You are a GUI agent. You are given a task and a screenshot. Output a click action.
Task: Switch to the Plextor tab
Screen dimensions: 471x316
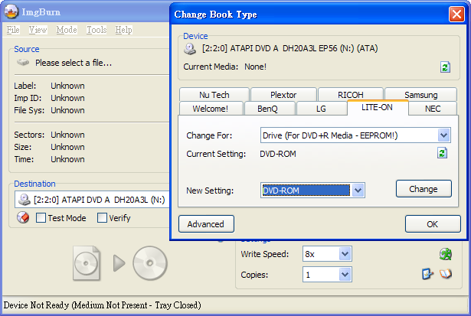click(x=283, y=95)
